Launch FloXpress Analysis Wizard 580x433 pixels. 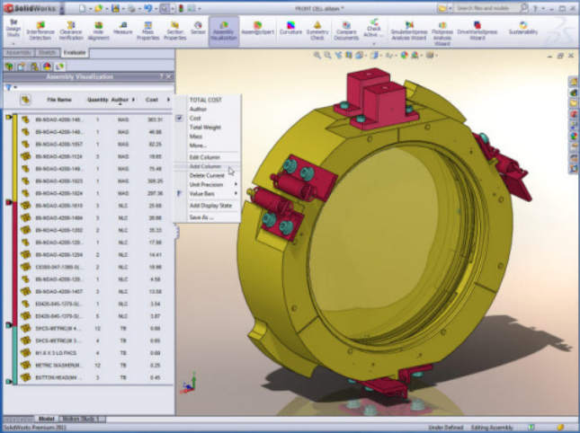[442, 33]
